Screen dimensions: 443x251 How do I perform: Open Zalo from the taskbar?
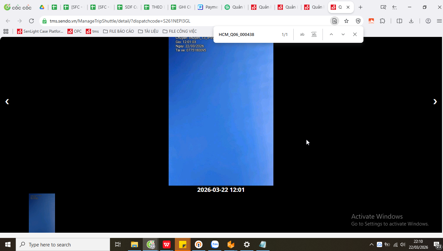point(215,244)
